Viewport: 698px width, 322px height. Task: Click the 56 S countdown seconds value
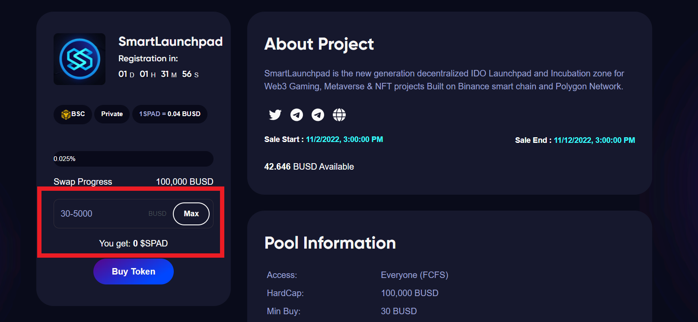(x=190, y=74)
